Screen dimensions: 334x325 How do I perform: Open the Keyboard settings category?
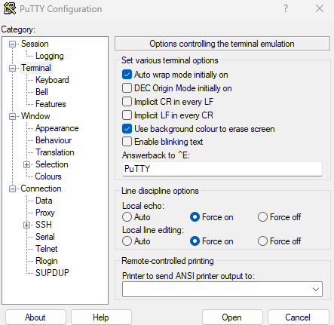[52, 80]
